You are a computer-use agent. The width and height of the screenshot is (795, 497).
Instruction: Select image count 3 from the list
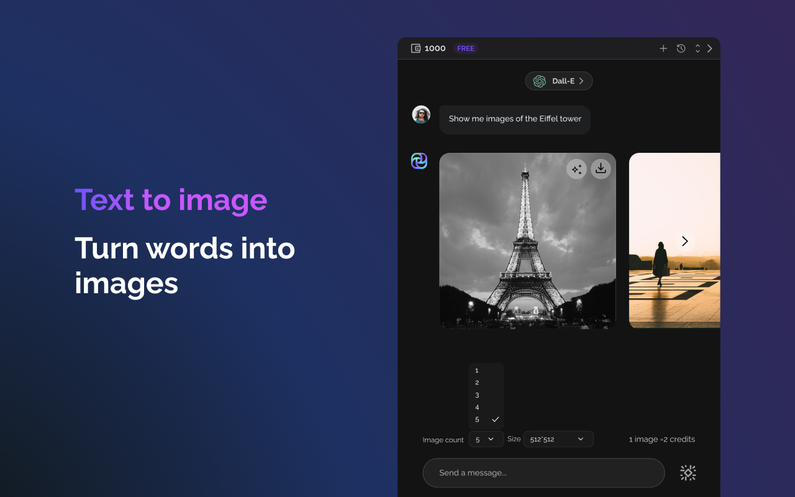coord(477,394)
